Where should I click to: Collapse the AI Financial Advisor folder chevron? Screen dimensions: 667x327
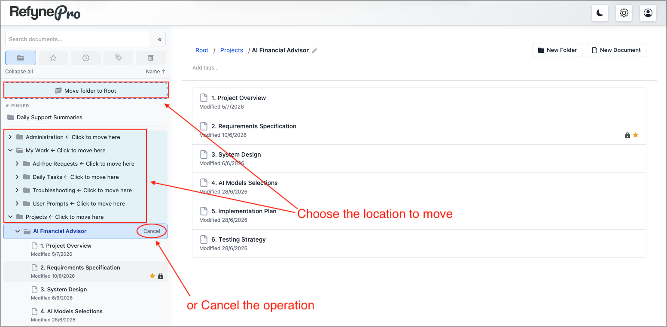pyautogui.click(x=18, y=231)
